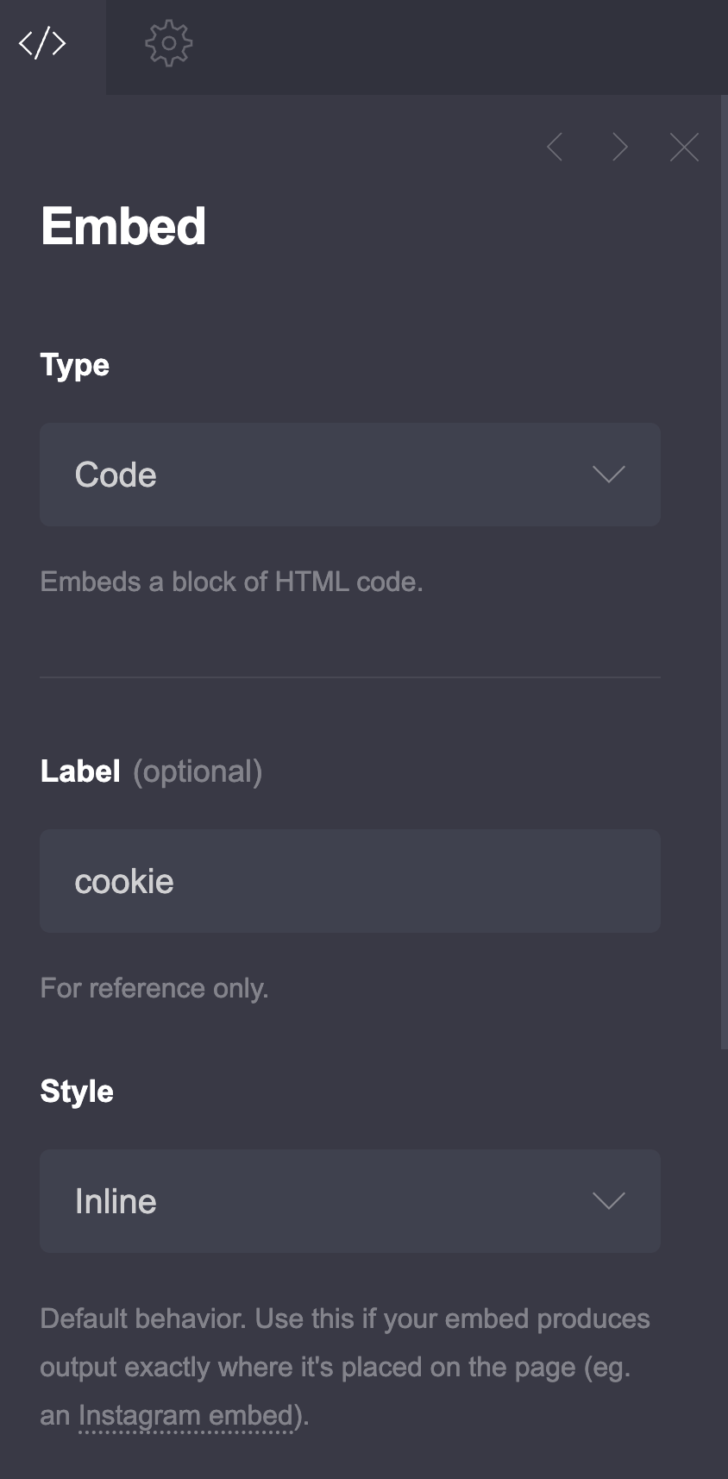Open the gear settings tab
The height and width of the screenshot is (1479, 728).
169,41
